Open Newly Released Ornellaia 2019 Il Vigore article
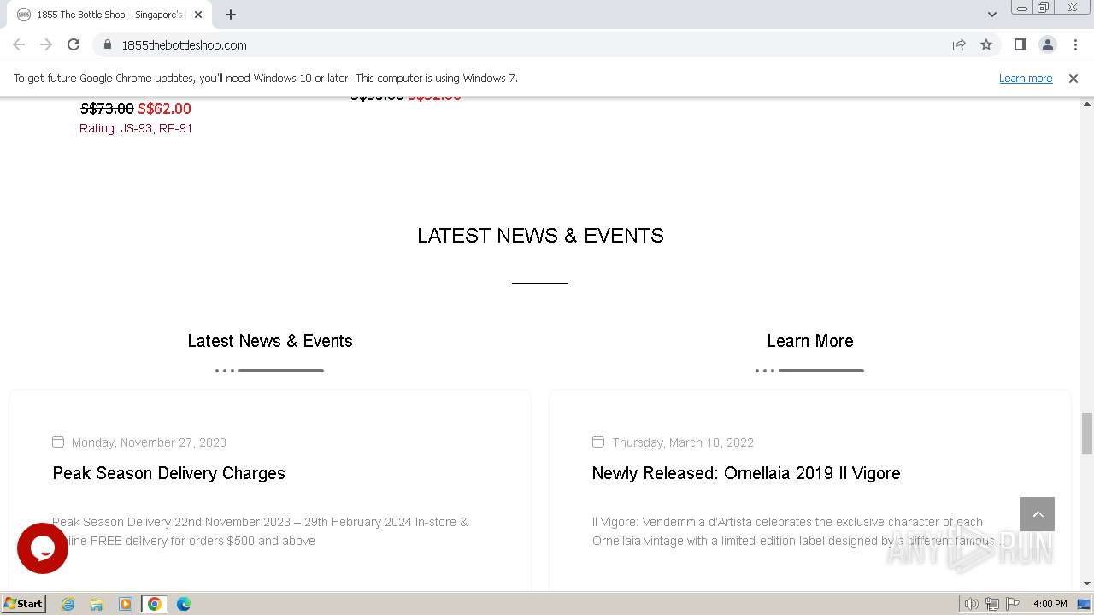Image resolution: width=1094 pixels, height=615 pixels. tap(746, 473)
